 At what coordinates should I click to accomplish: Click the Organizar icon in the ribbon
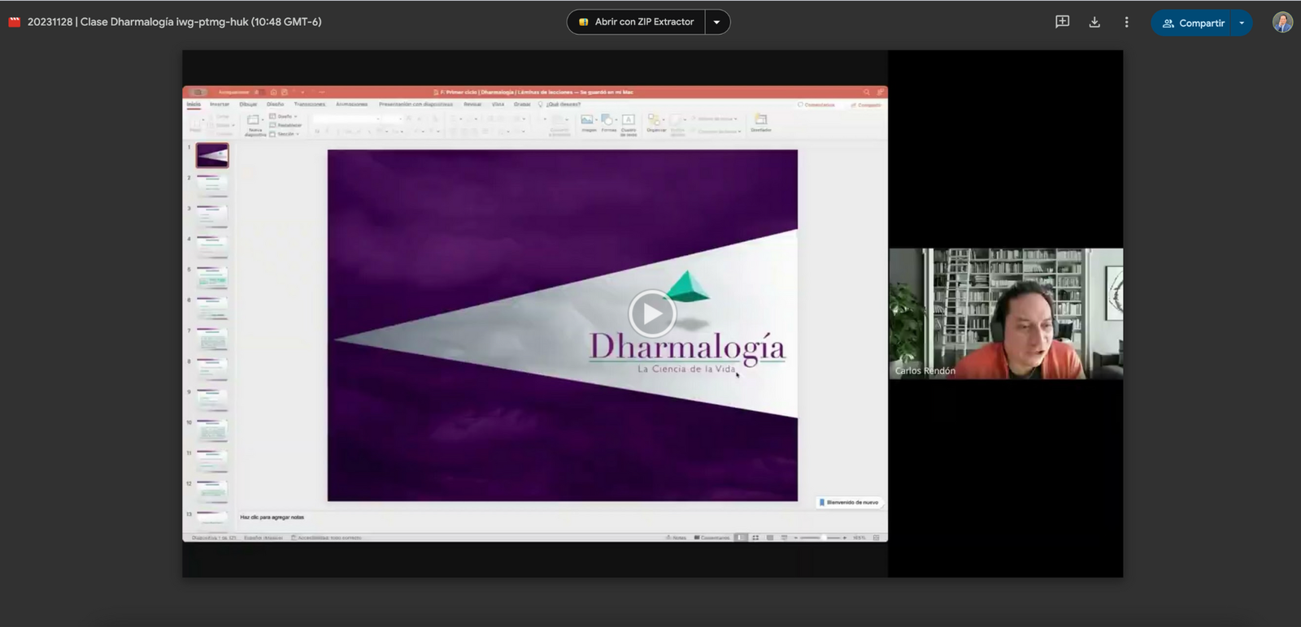(x=655, y=121)
